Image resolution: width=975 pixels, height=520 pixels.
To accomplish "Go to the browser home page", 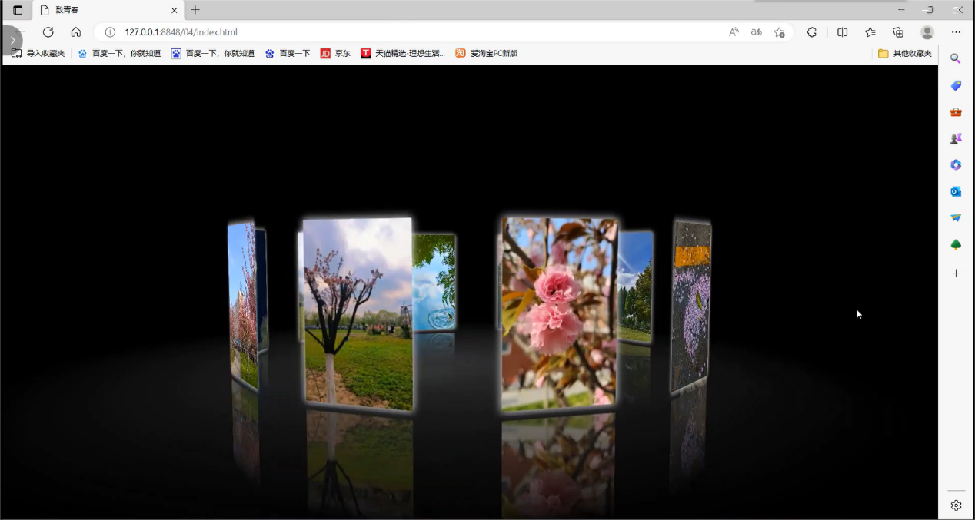I will [75, 32].
